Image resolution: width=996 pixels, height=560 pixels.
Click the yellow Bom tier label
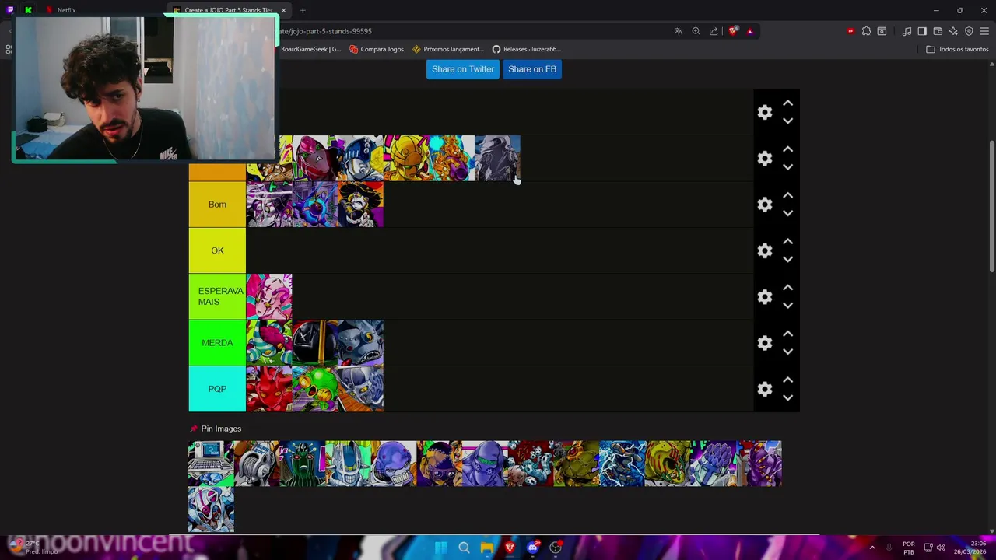tap(217, 205)
